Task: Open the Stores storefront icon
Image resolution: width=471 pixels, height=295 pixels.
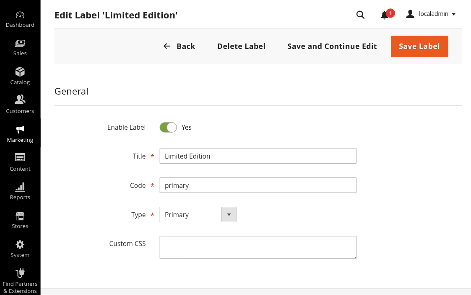Action: (x=20, y=216)
